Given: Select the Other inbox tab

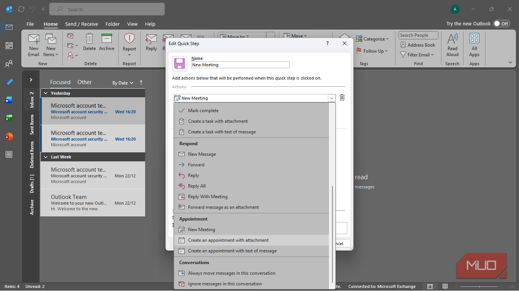Looking at the screenshot, I should 84,82.
